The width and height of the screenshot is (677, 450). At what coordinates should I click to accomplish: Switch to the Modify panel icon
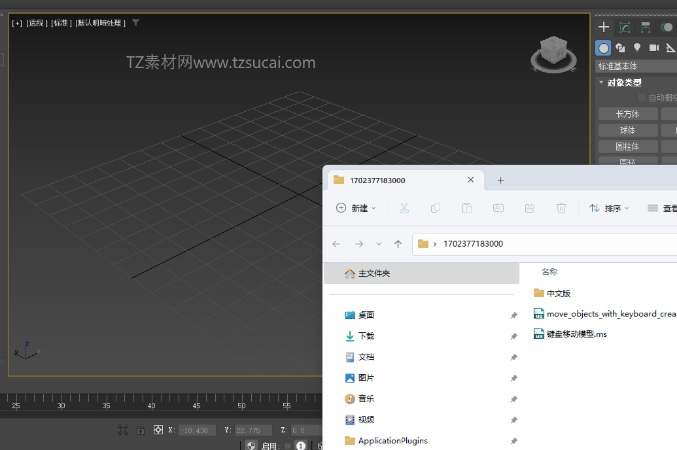(x=625, y=27)
